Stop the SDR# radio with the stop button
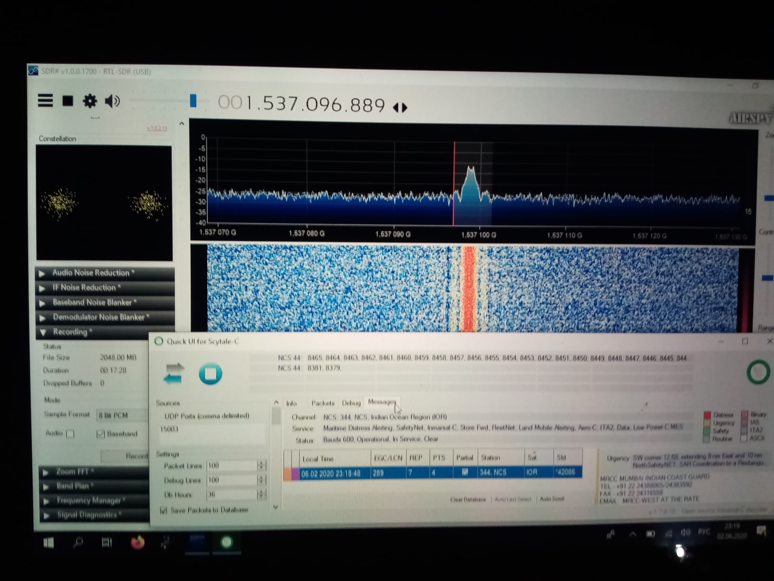This screenshot has height=581, width=774. pos(68,101)
